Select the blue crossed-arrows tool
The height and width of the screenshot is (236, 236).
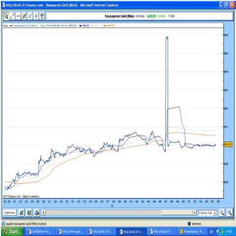click(30, 16)
